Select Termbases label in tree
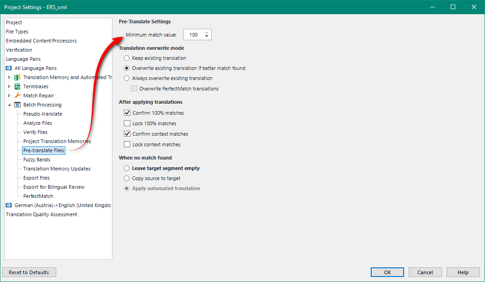485x282 pixels. [36, 86]
